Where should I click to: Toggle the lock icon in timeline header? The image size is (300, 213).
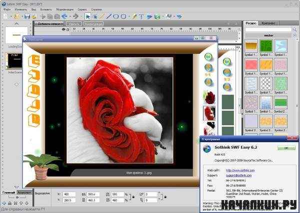(x=67, y=29)
